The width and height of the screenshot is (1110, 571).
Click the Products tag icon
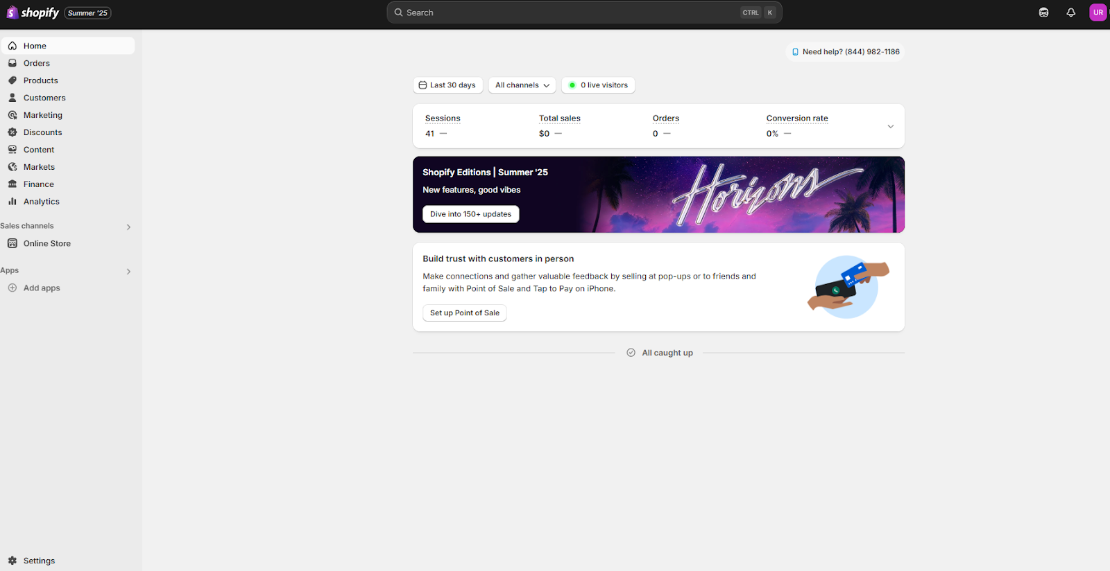[12, 80]
